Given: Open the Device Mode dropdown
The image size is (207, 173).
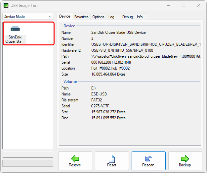Looking at the screenshot, I should point(28,17).
